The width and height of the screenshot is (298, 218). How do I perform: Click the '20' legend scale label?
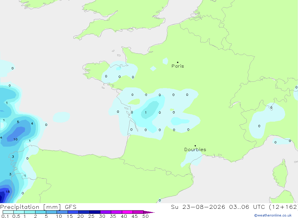[x=80, y=216]
